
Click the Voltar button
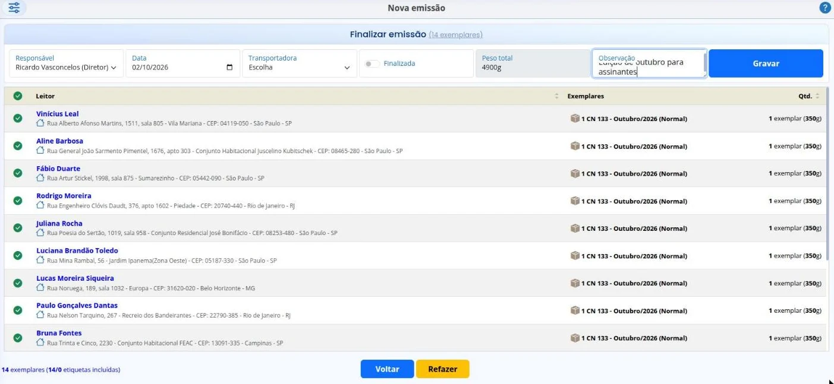(387, 369)
